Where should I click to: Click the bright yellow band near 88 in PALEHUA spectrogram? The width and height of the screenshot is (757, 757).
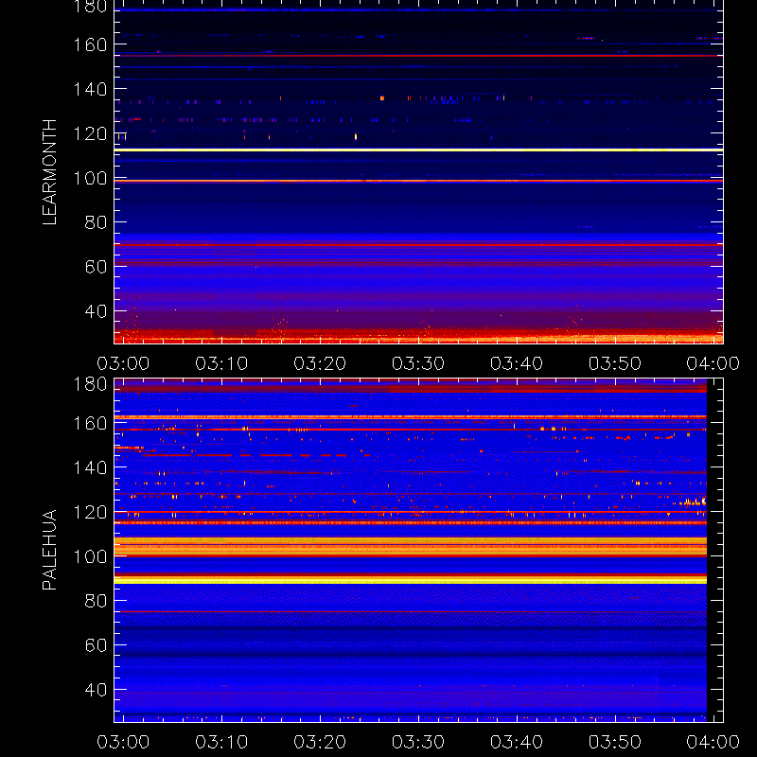coord(411,581)
